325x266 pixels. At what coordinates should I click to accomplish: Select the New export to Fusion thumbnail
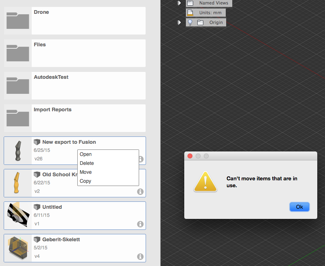pos(18,151)
